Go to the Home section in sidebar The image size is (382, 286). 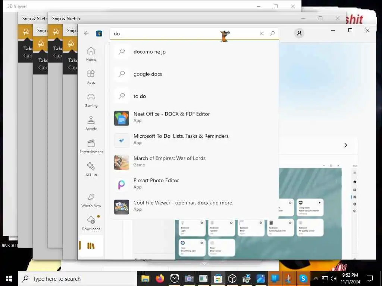[91, 54]
